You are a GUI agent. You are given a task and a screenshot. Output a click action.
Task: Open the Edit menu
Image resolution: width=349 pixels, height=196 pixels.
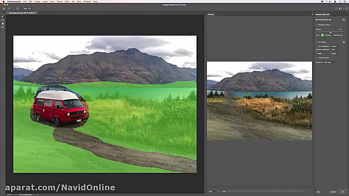click(x=31, y=1)
